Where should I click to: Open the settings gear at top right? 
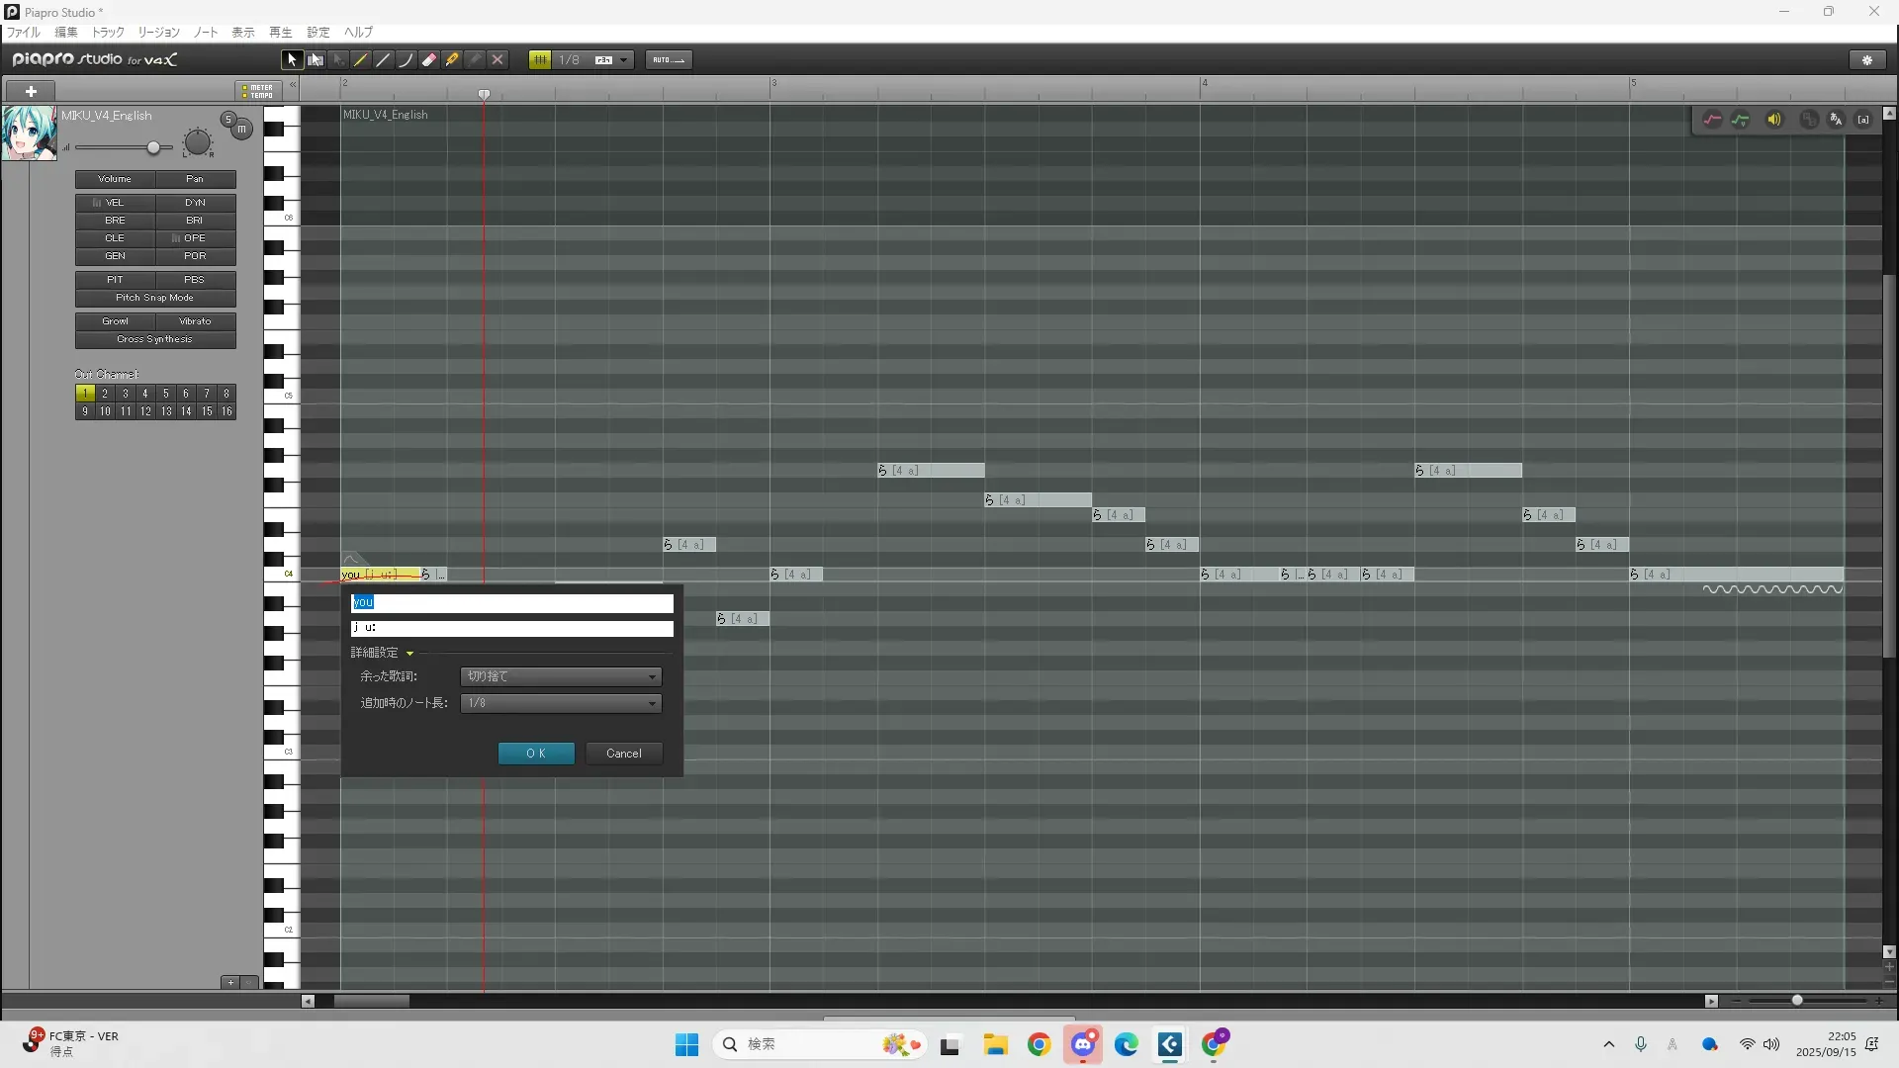1867,60
